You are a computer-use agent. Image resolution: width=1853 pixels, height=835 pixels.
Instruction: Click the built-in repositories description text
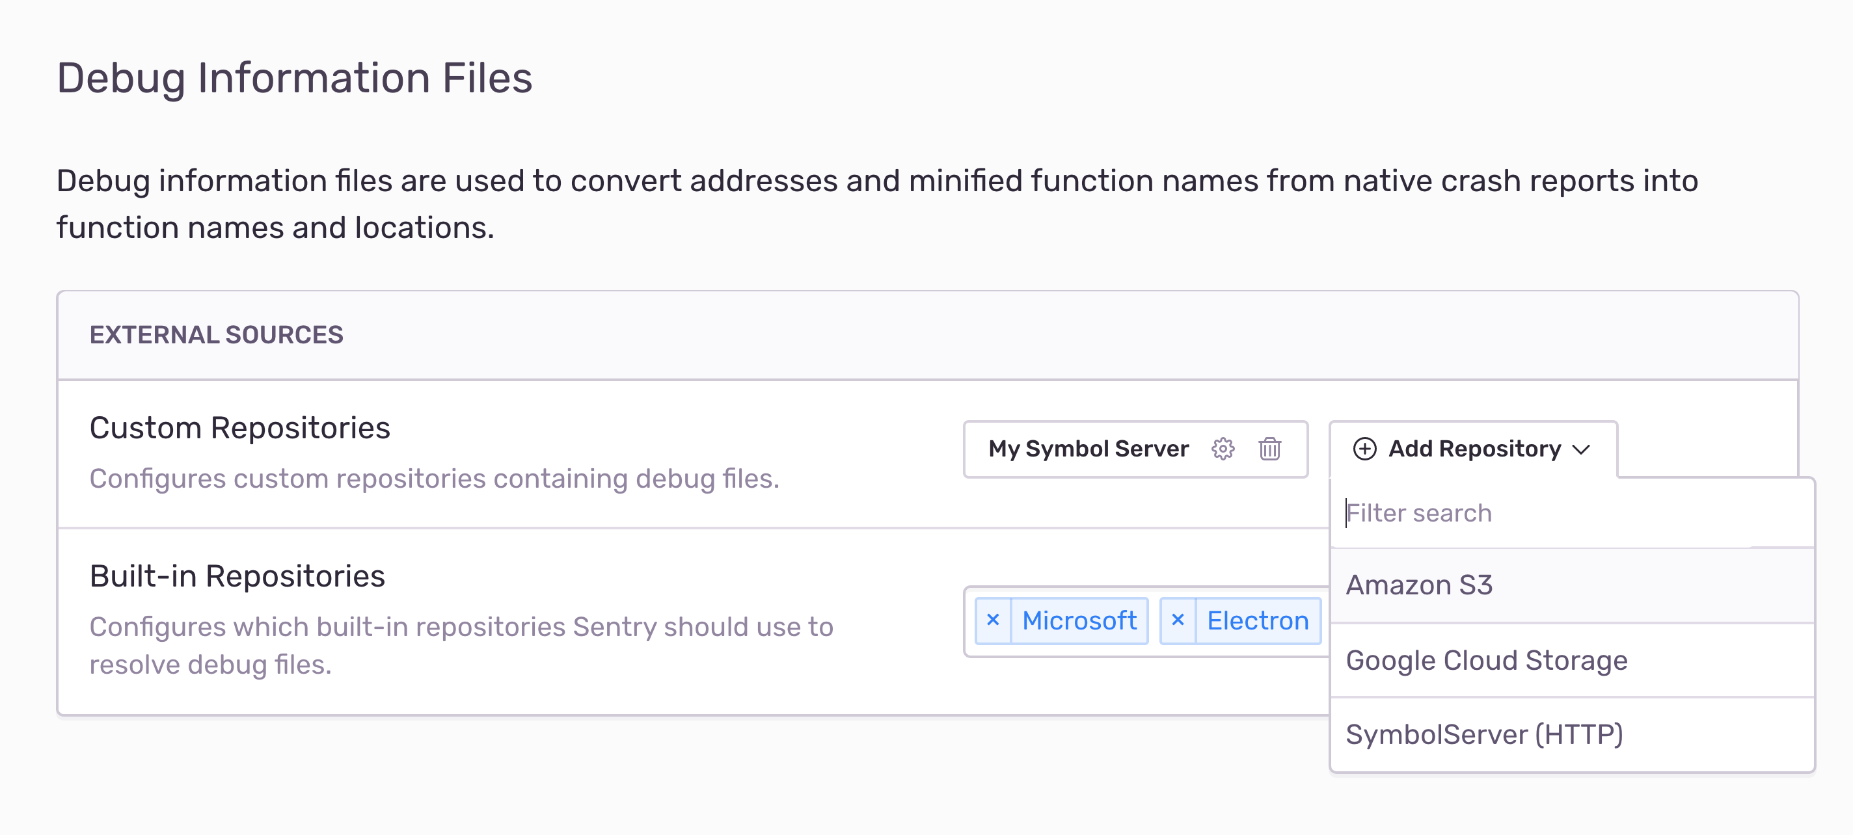click(461, 645)
